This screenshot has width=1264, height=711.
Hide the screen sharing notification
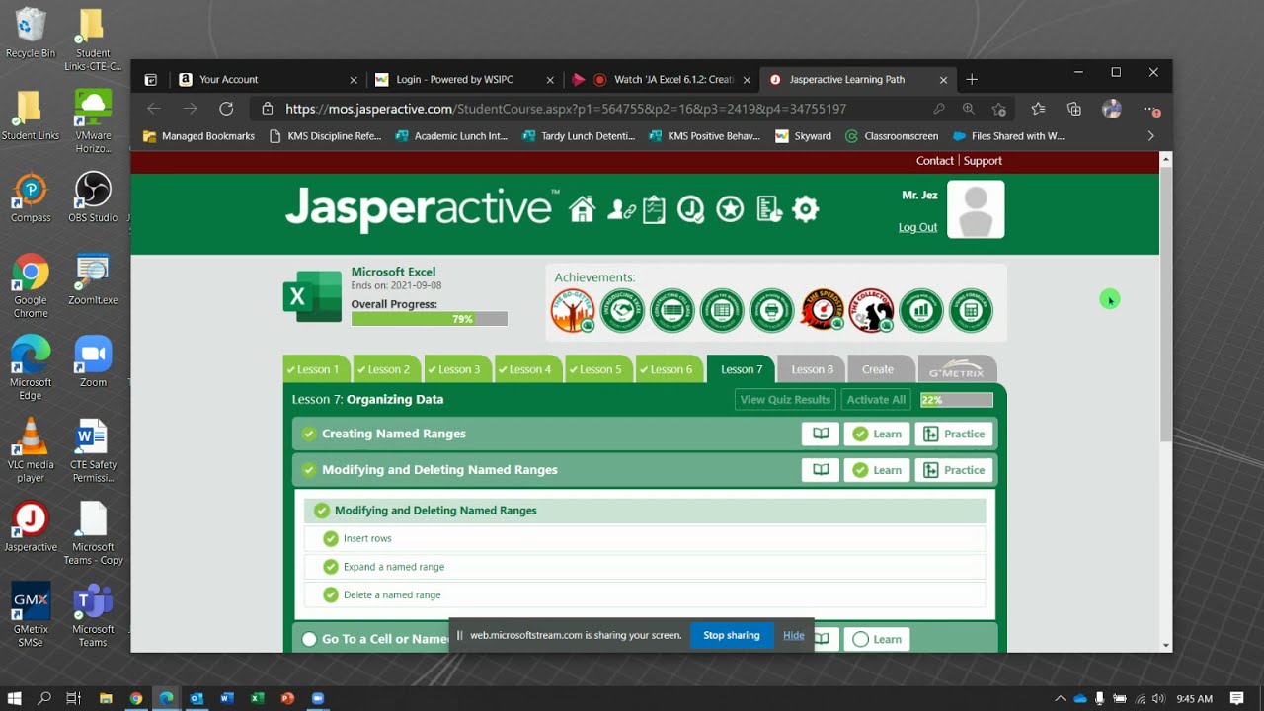click(794, 635)
